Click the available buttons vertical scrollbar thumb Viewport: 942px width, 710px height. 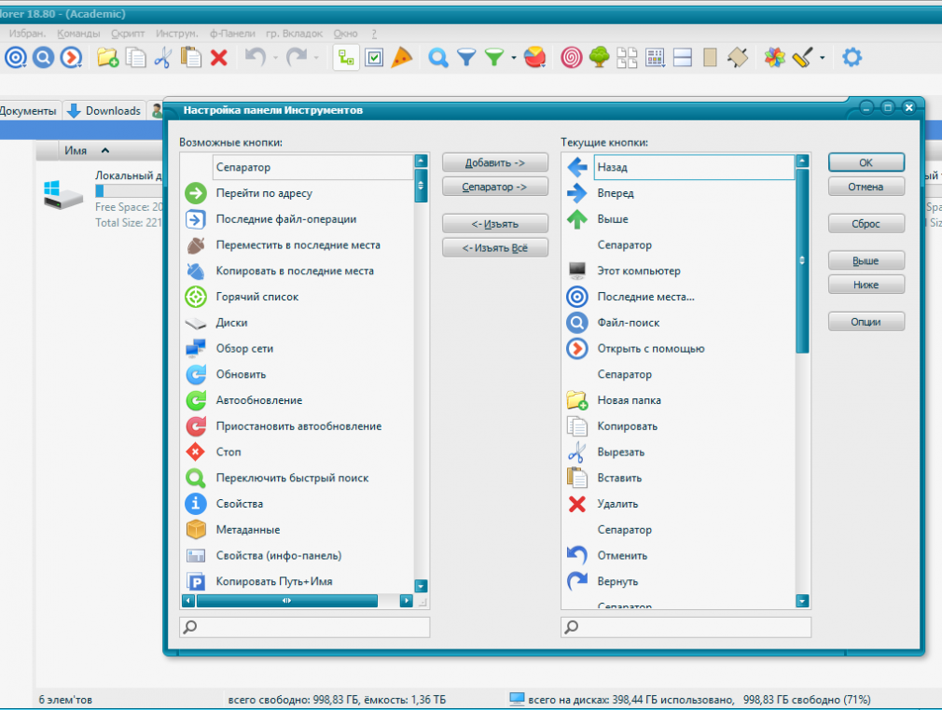click(421, 185)
